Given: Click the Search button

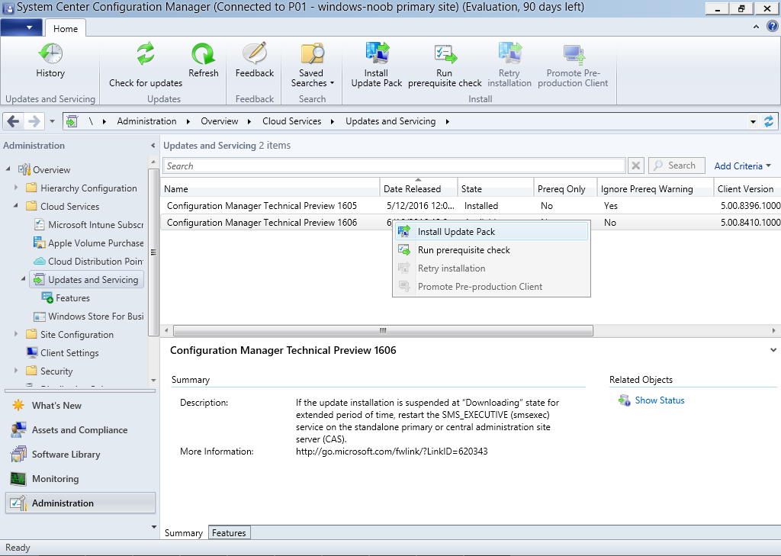Looking at the screenshot, I should click(x=677, y=166).
